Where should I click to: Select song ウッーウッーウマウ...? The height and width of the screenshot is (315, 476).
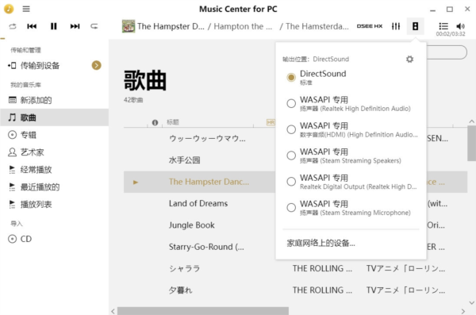pos(207,139)
